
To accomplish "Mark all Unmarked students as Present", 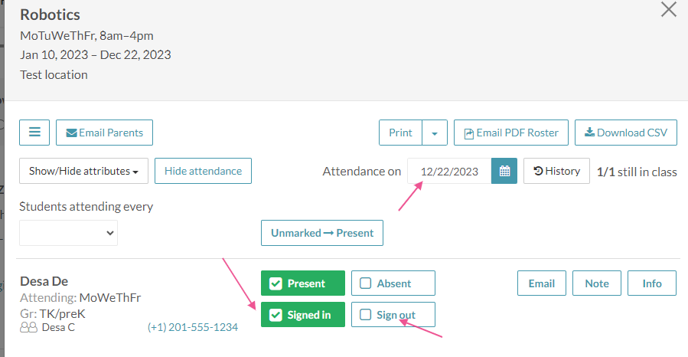I will 322,233.
